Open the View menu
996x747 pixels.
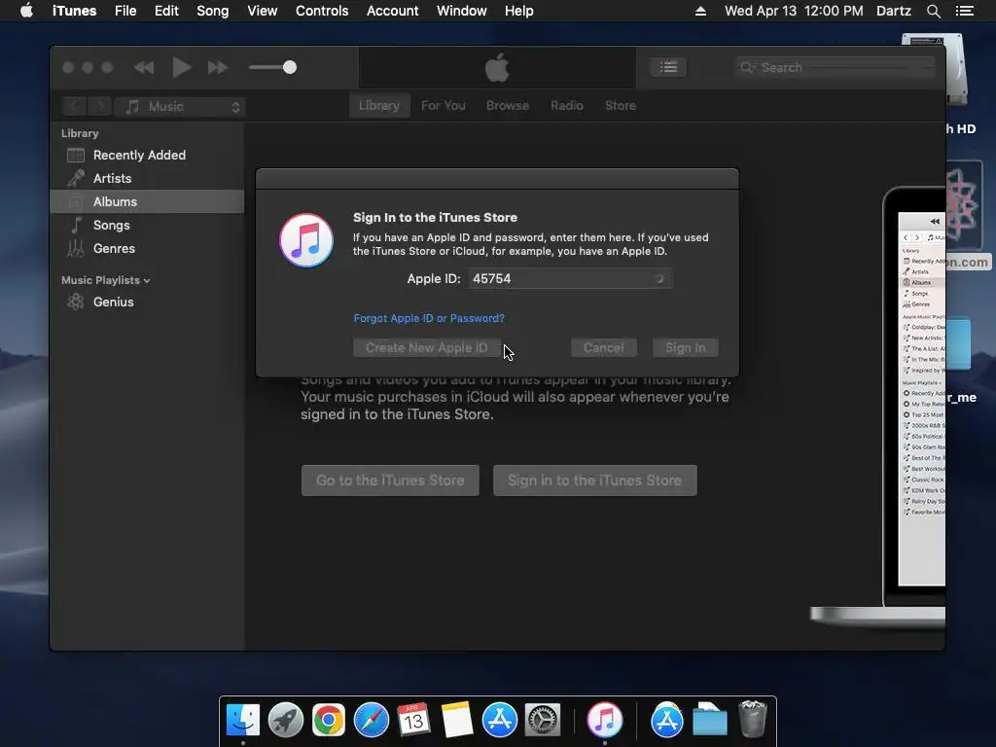click(x=262, y=11)
